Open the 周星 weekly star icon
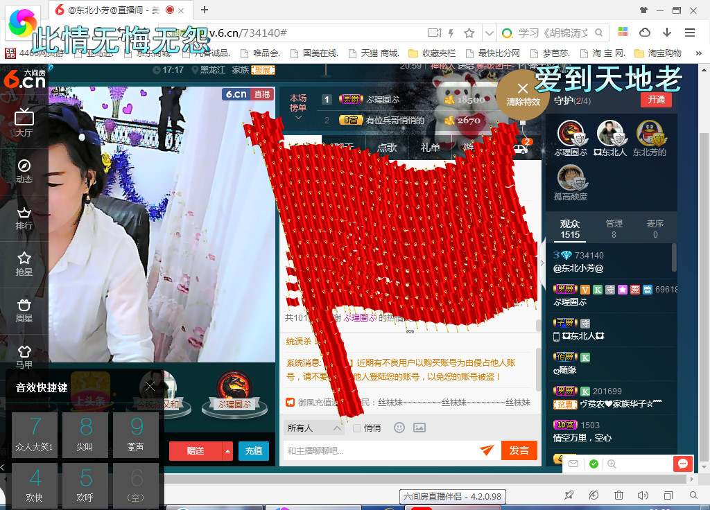Viewport: 710px width, 510px height. coord(24,310)
